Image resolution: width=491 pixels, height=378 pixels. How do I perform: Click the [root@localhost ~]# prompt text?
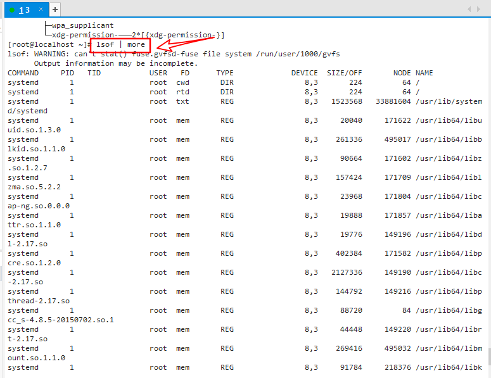pyautogui.click(x=49, y=44)
